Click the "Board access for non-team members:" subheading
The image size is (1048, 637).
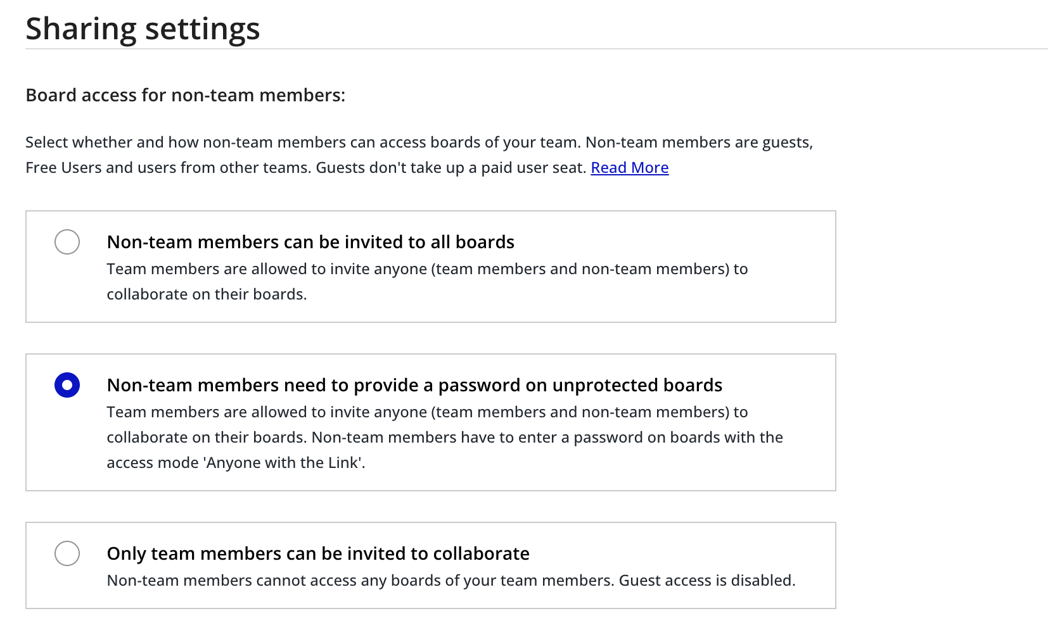(x=186, y=95)
